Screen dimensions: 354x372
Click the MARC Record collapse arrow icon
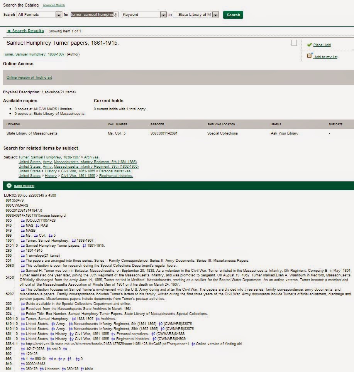9,186
